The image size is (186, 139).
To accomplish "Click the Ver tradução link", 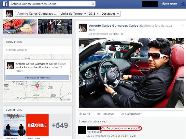I will (x=94, y=132).
